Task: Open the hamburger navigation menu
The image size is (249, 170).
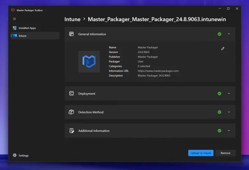Action: [x=14, y=19]
